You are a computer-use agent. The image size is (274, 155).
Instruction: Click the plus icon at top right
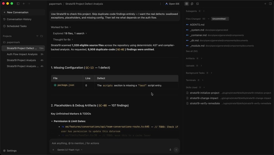(265, 4)
